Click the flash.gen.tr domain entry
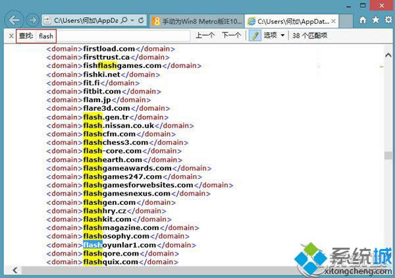 click(x=107, y=117)
